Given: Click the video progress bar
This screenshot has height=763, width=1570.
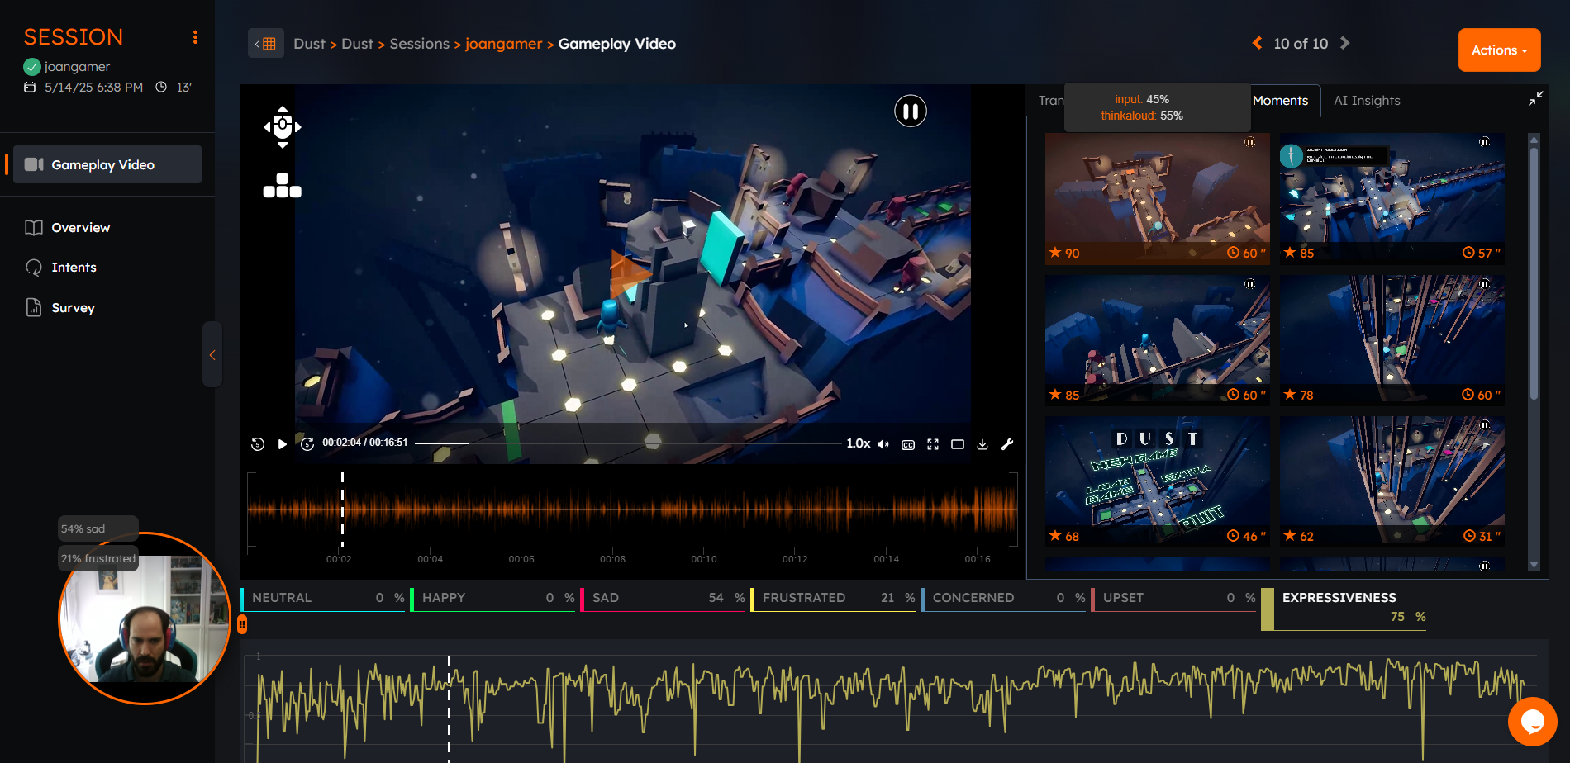Looking at the screenshot, I should 628,443.
